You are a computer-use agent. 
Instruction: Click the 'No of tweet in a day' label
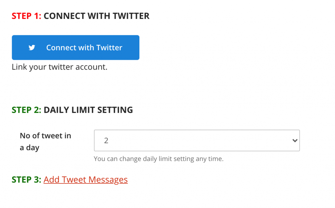(45, 142)
